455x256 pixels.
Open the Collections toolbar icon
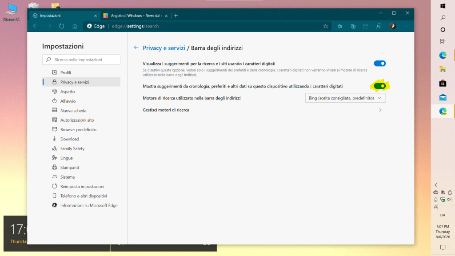[353, 26]
